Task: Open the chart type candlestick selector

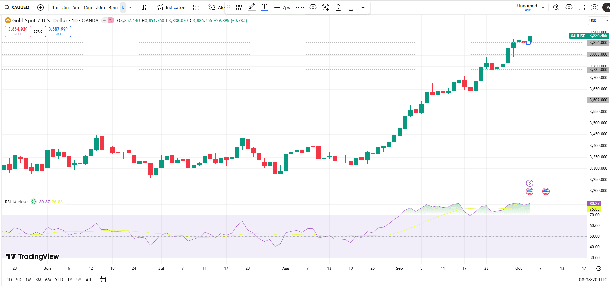Action: (x=144, y=7)
